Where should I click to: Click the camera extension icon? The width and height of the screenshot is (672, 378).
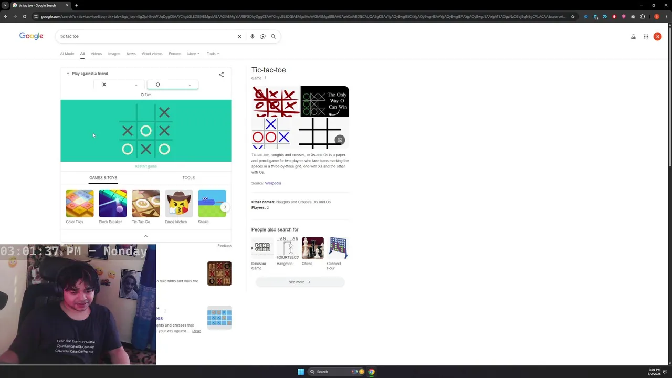pyautogui.click(x=633, y=16)
